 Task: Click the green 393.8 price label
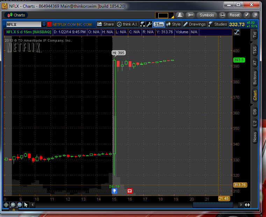[239, 60]
